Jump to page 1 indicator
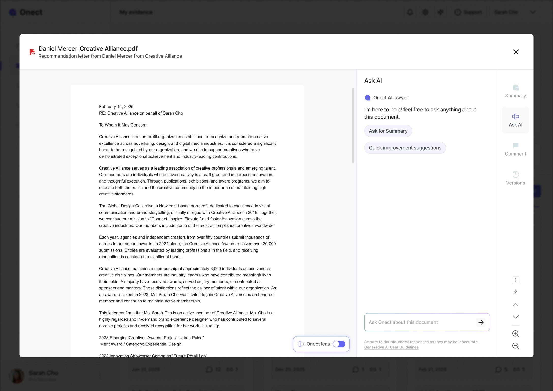Screen dimensions: 553x391 515,280
